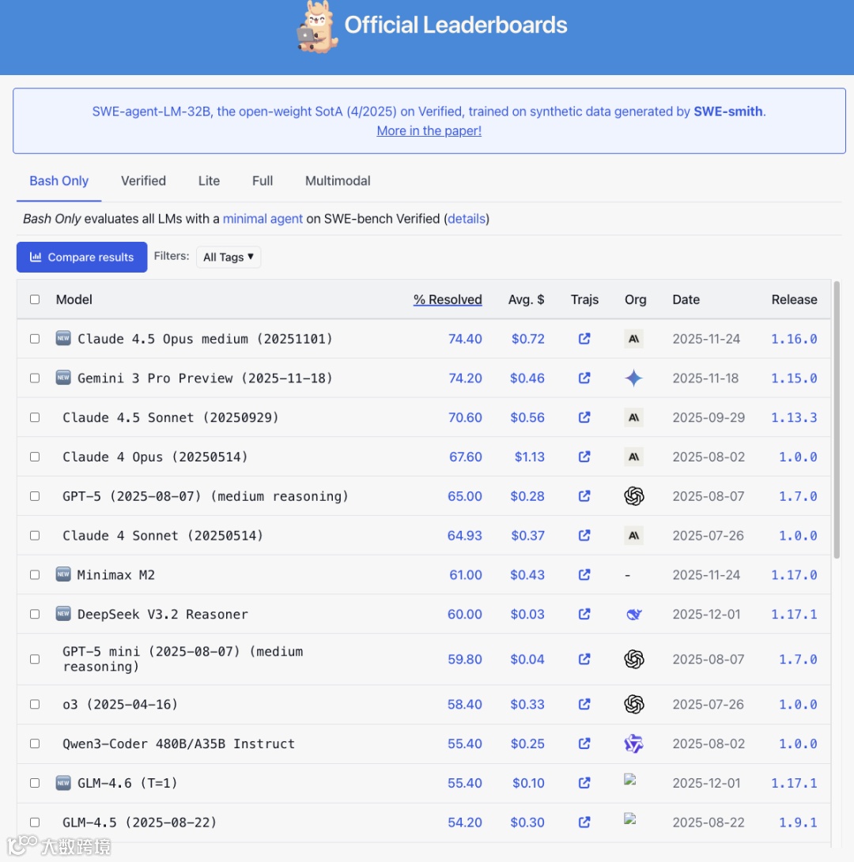The image size is (854, 862).
Task: Open trajectories link for Claude 4.5 Sonnet
Action: click(x=584, y=417)
